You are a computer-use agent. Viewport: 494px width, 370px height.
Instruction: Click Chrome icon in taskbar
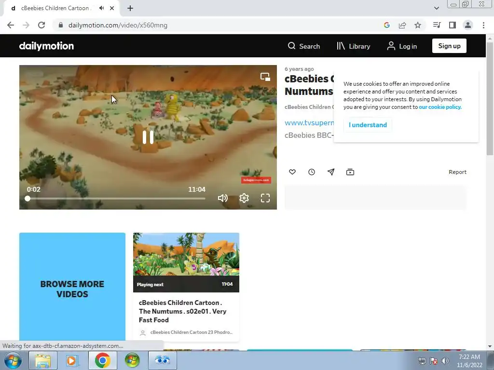pos(102,360)
